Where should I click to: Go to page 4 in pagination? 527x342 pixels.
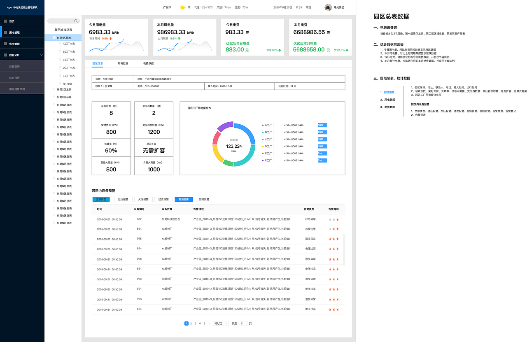coord(200,323)
